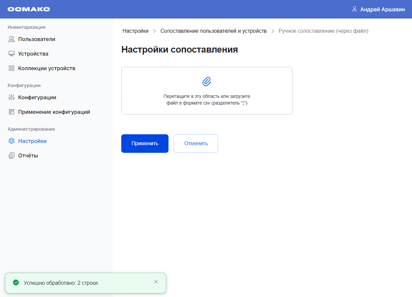Click the Настройки gear icon

click(12, 141)
